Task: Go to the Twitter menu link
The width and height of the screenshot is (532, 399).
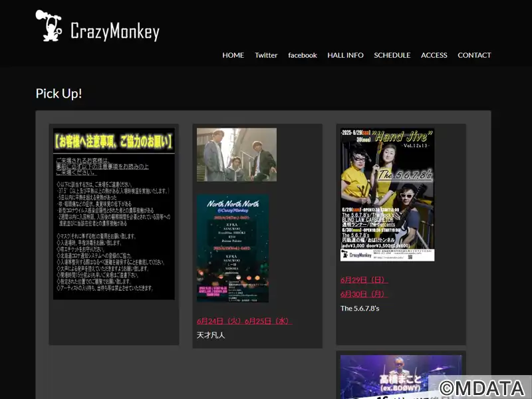Action: 266,55
